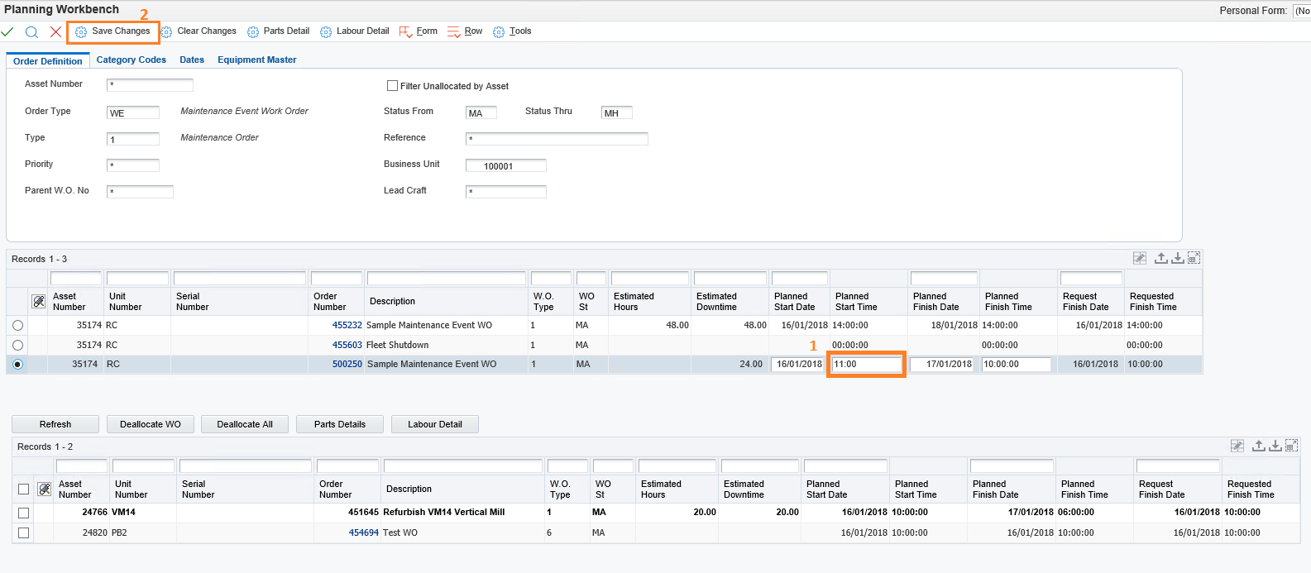Viewport: 1311px width, 573px height.
Task: Click the upper grid's import arrow icon
Action: (1177, 259)
